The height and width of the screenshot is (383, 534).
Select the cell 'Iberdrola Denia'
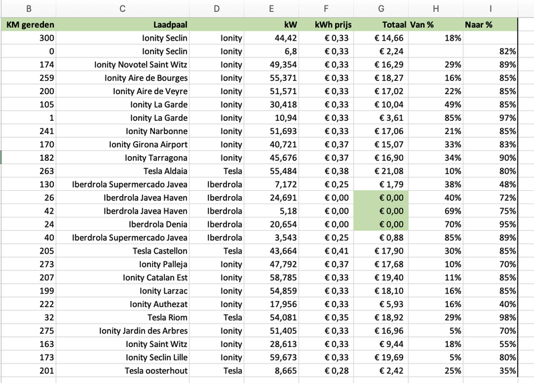tap(123, 224)
